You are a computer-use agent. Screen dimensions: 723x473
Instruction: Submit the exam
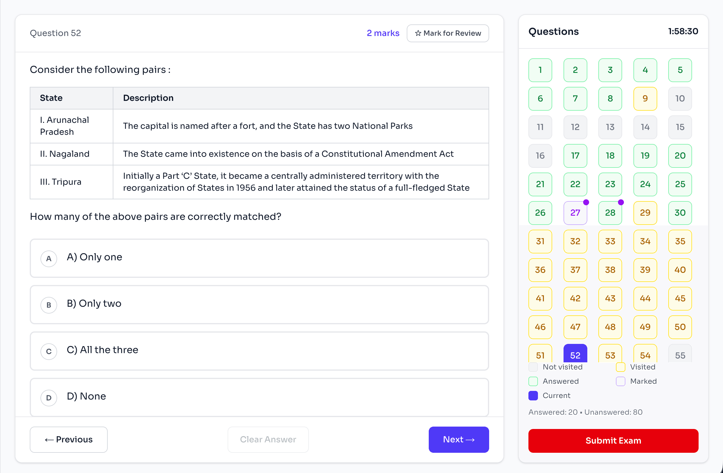coord(613,441)
